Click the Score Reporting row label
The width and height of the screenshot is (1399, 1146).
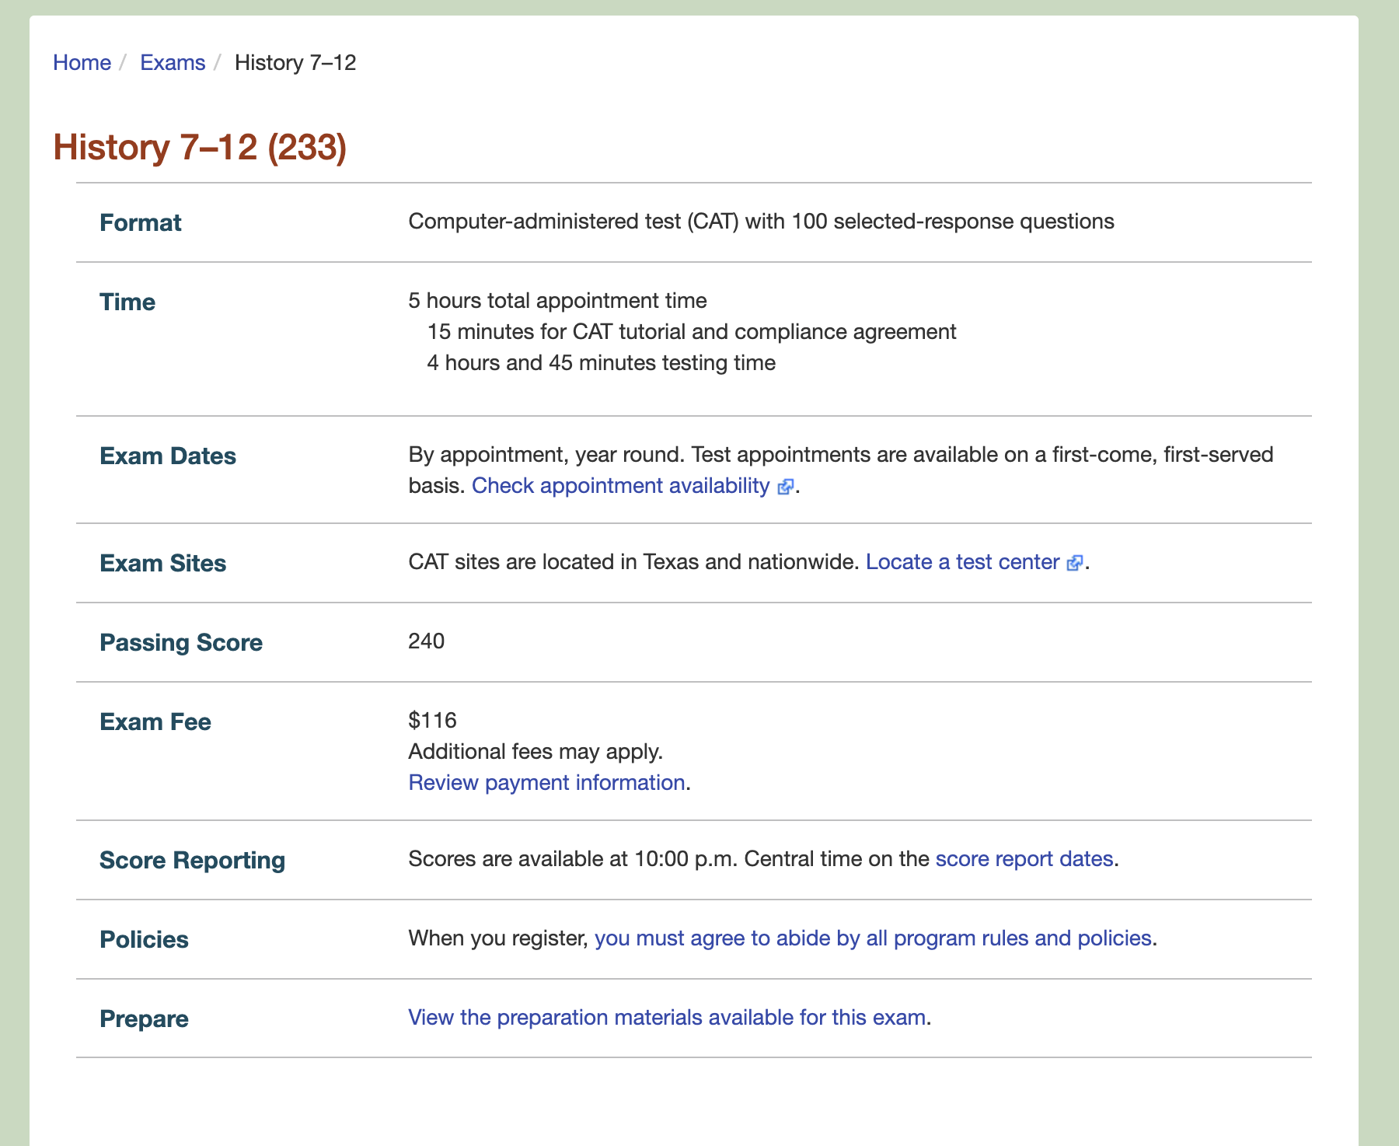click(x=192, y=860)
